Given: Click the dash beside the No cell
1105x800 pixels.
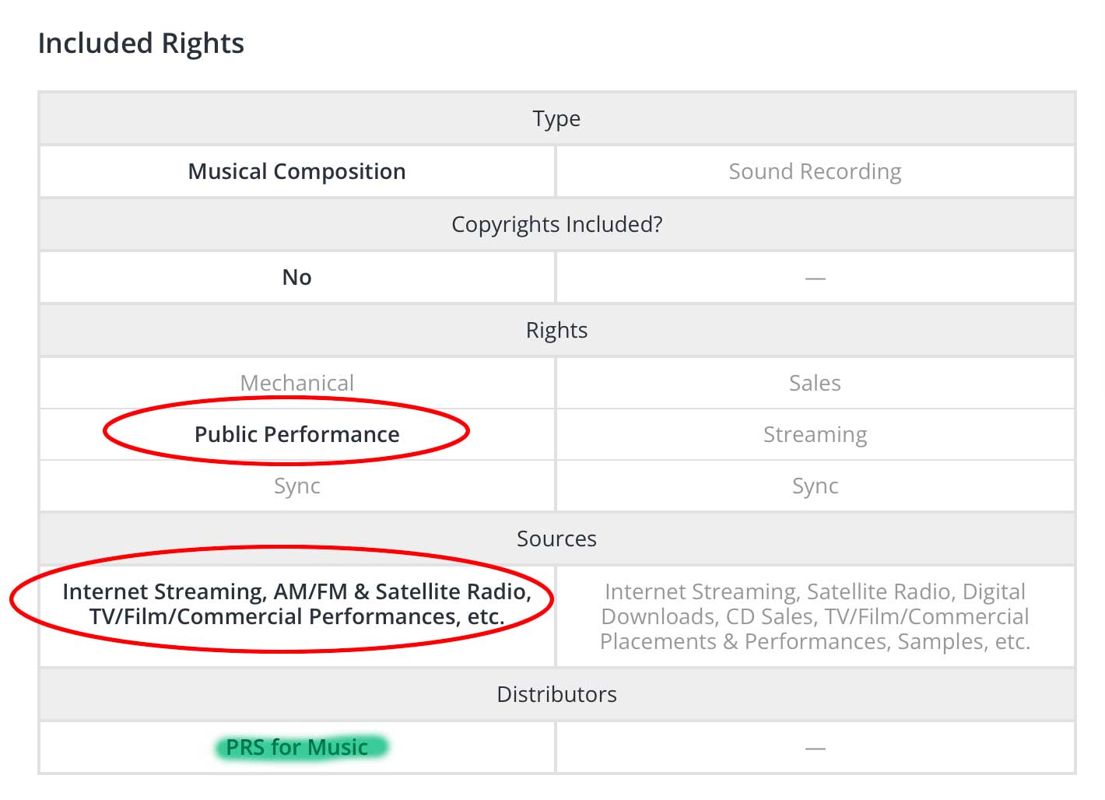Looking at the screenshot, I should point(815,278).
